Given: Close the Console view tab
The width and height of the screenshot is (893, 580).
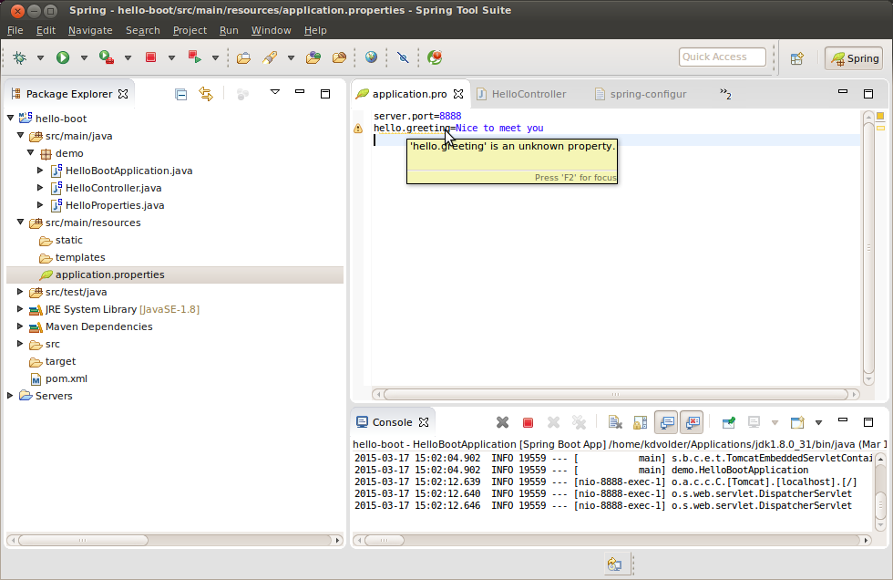Looking at the screenshot, I should pyautogui.click(x=424, y=422).
